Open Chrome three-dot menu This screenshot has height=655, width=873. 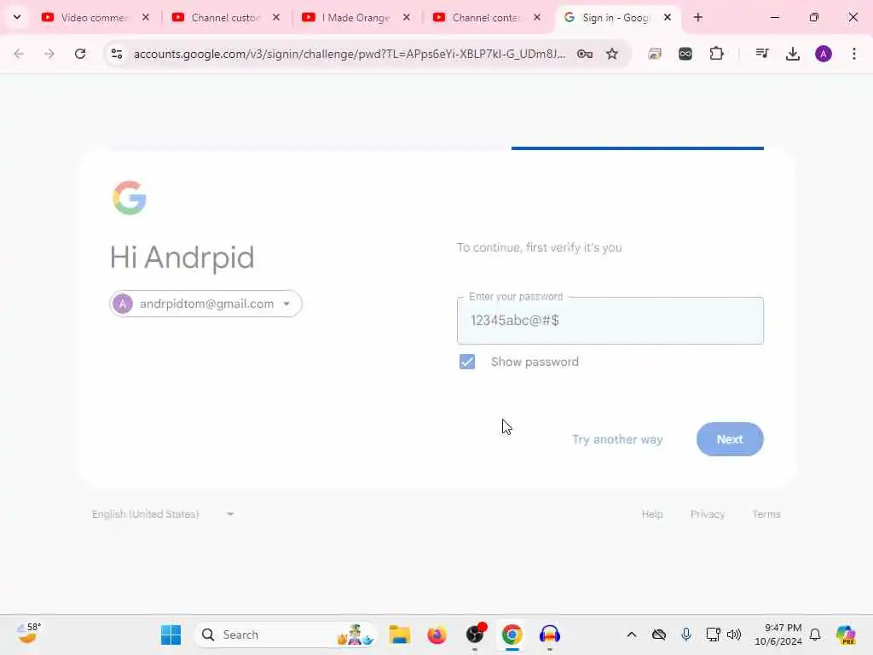click(x=854, y=54)
